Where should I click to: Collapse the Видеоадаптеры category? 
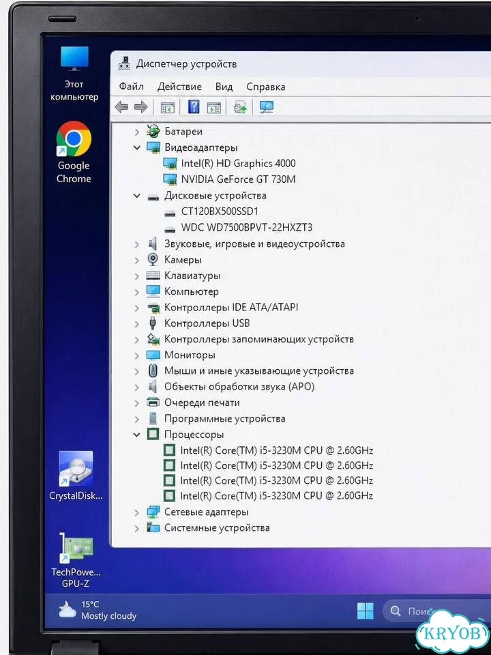click(x=137, y=148)
